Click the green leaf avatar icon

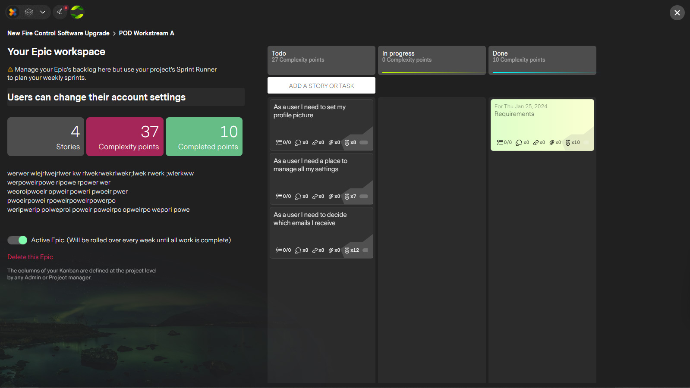(x=77, y=12)
